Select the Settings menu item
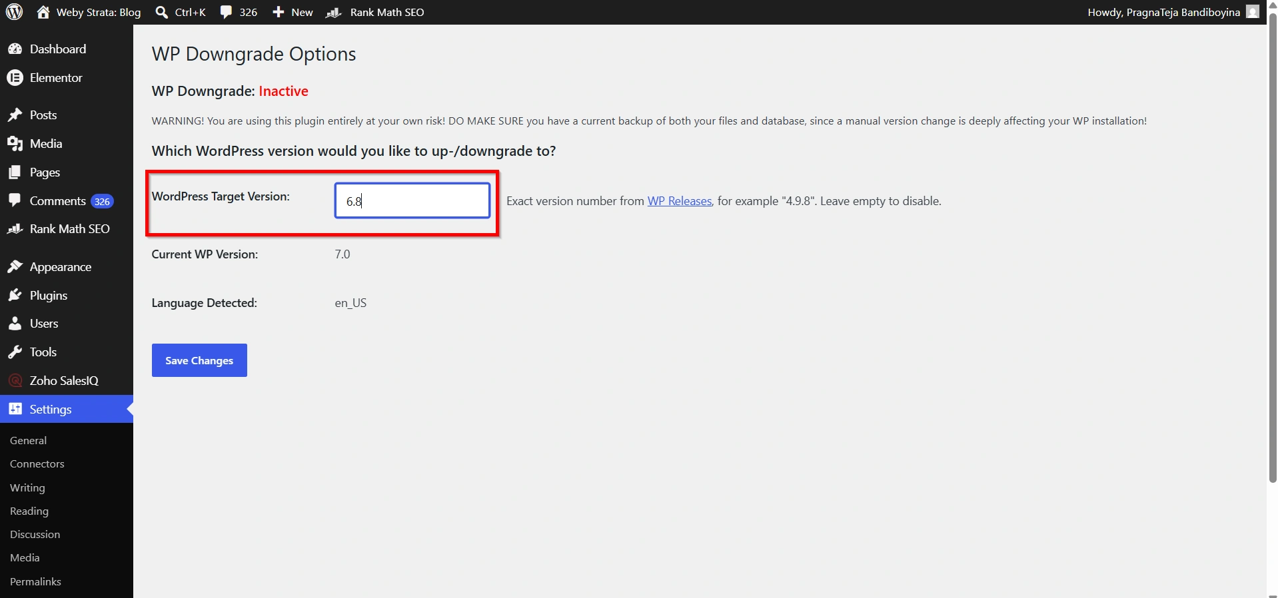Screen dimensions: 1278x598 [67, 409]
